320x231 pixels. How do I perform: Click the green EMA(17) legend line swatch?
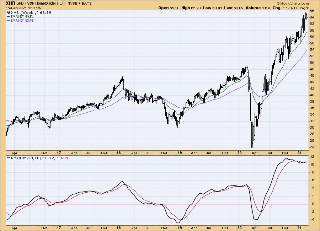pos(9,17)
